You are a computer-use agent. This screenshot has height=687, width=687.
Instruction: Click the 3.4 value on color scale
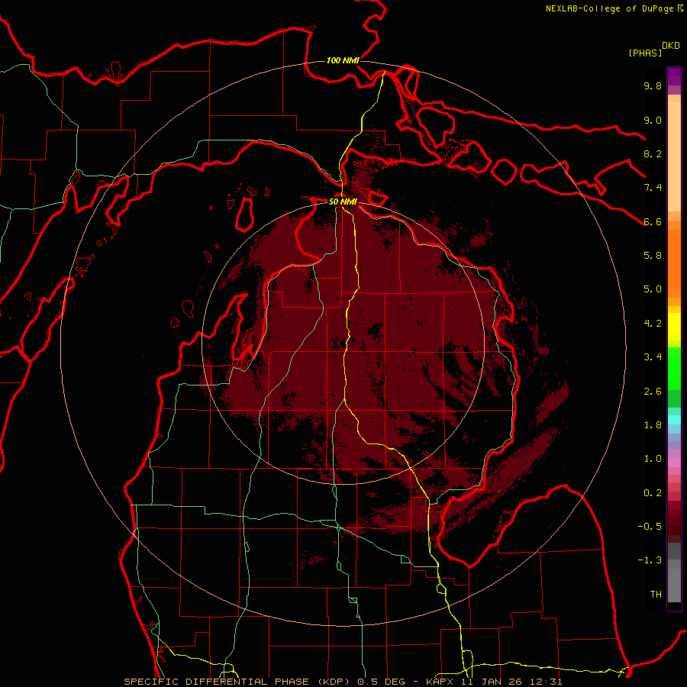653,356
